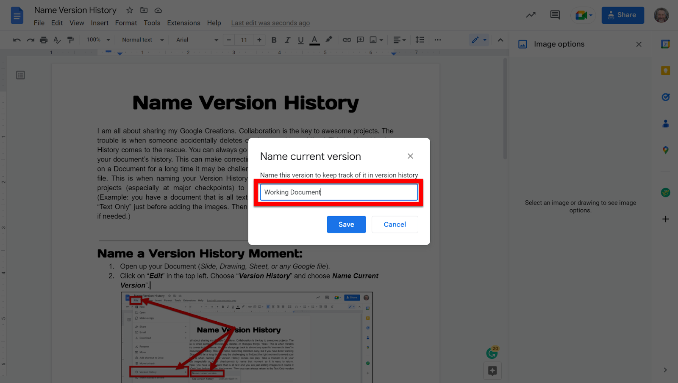678x383 pixels.
Task: Click the vertical scrollbar of document
Action: click(505, 108)
